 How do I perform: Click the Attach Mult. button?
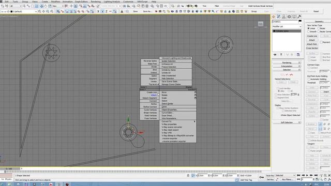click(x=312, y=44)
